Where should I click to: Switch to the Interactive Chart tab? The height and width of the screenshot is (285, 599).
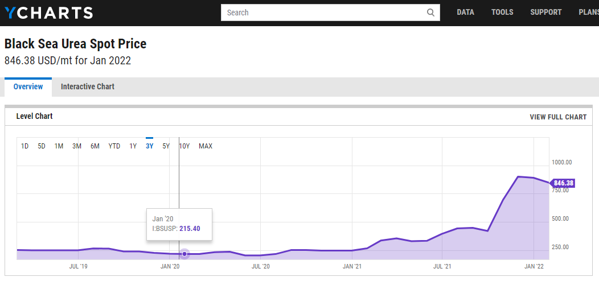tap(88, 87)
